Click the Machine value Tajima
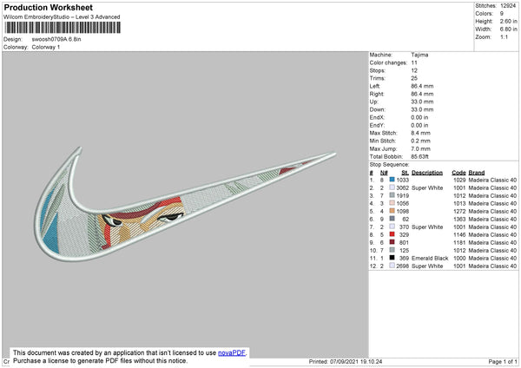 coord(419,55)
